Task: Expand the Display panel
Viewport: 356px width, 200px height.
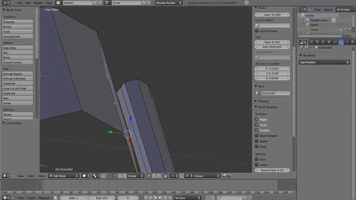Action: point(256,101)
